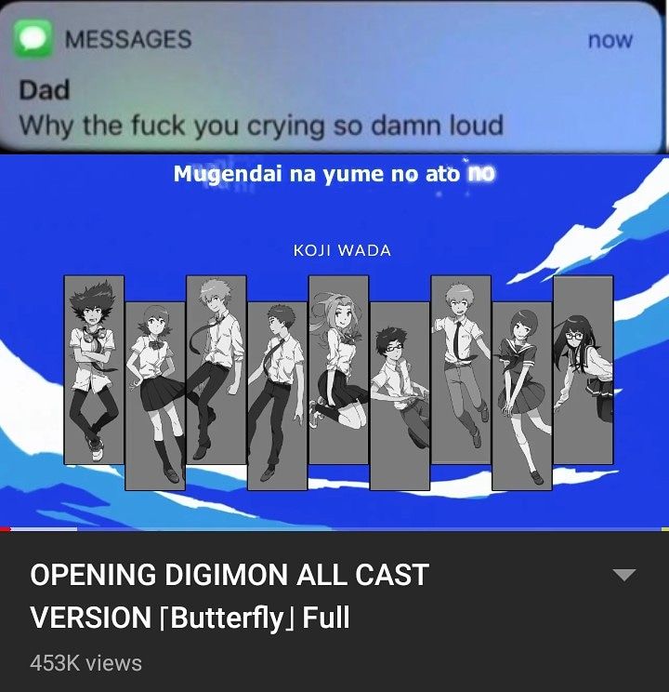The height and width of the screenshot is (692, 669).
Task: Tap the 'now' timestamp on notification
Action: 610,40
